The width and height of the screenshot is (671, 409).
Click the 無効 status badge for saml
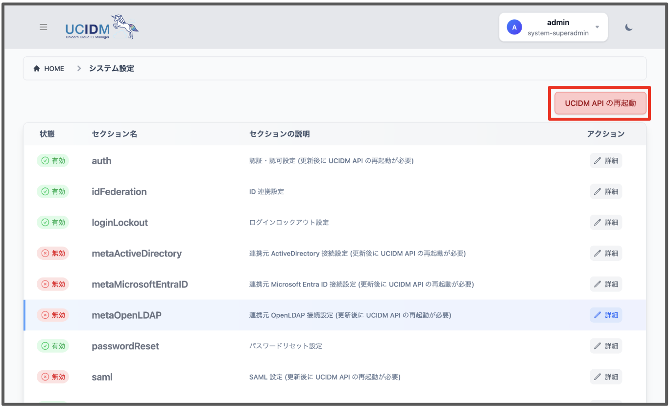[53, 377]
